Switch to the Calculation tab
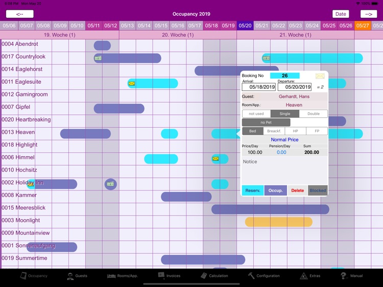The height and width of the screenshot is (287, 383). coord(214,276)
